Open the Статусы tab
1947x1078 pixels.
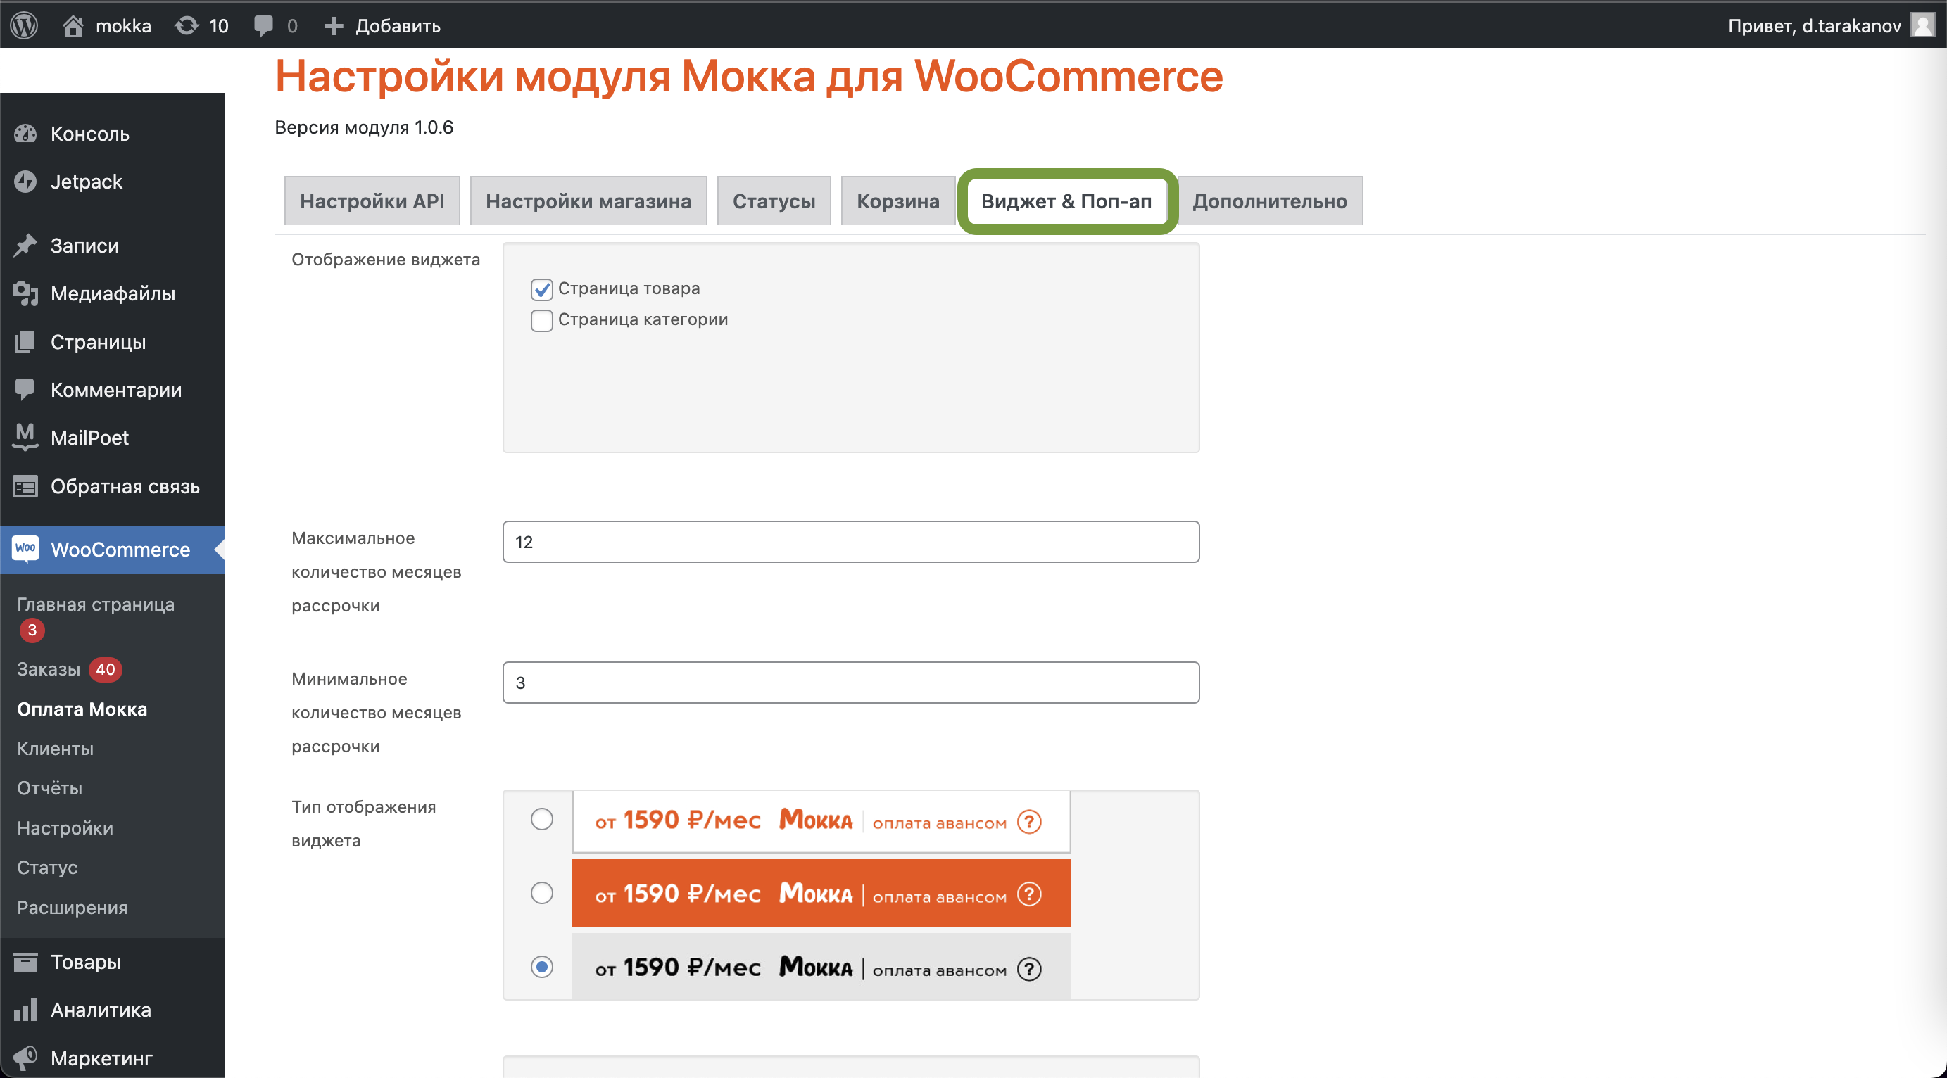(x=774, y=201)
